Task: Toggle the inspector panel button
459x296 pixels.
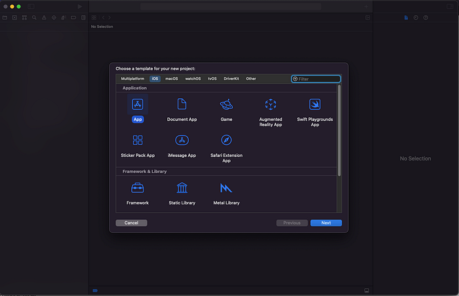Action: tap(450, 7)
